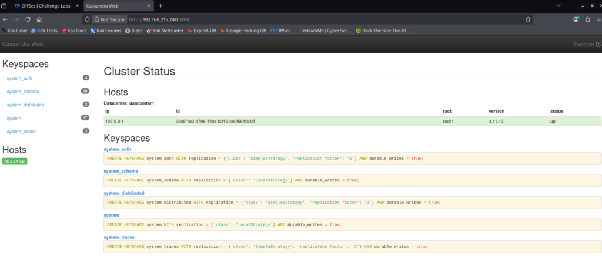Reload the page with the refresh icon
Image resolution: width=602 pixels, height=269 pixels.
coord(28,19)
